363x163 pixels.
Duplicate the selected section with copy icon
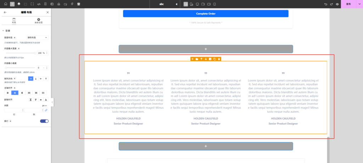(214, 59)
